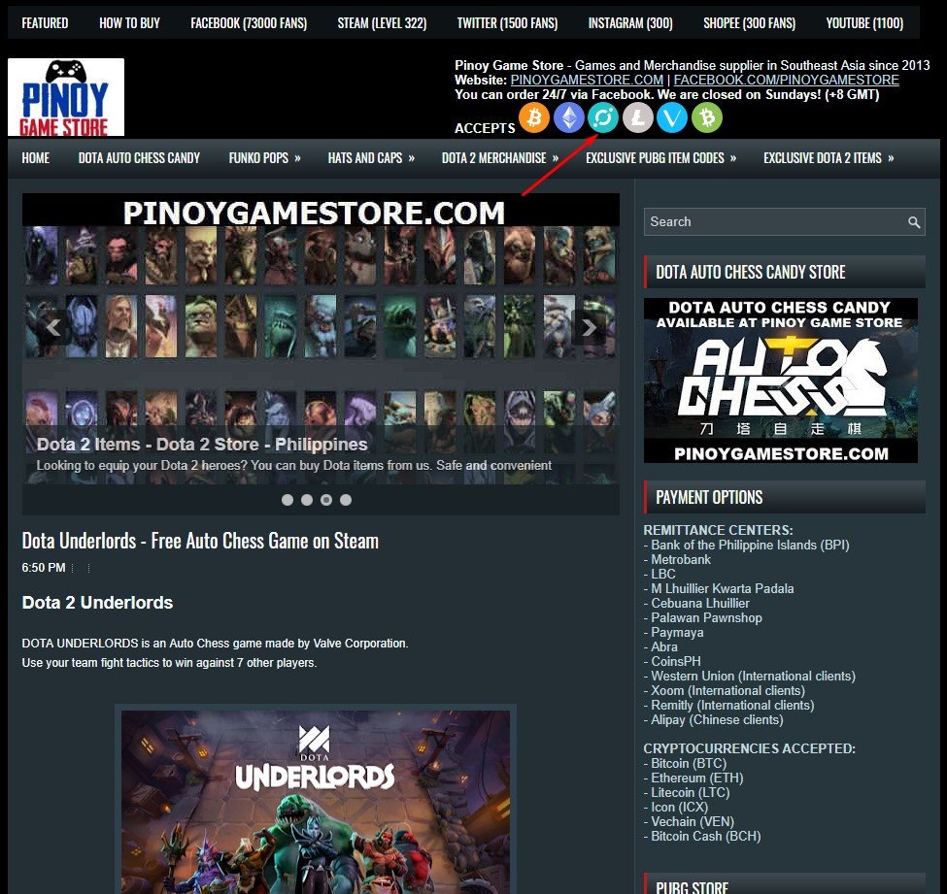Open Facebook (73000 Fans) top link
The image size is (947, 894).
pos(249,23)
